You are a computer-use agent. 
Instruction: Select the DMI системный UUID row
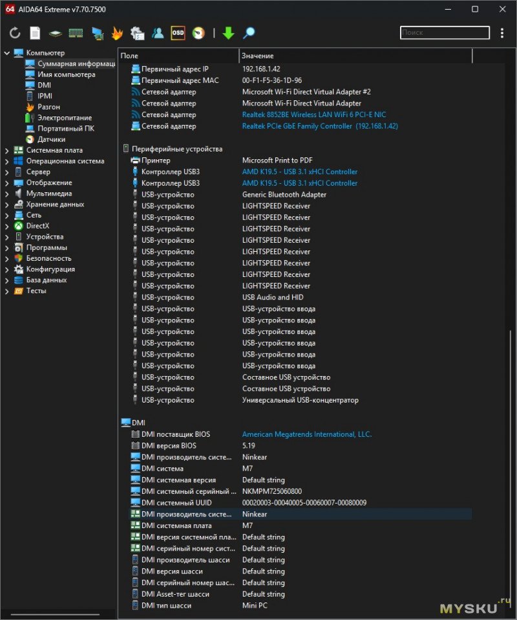pyautogui.click(x=301, y=503)
